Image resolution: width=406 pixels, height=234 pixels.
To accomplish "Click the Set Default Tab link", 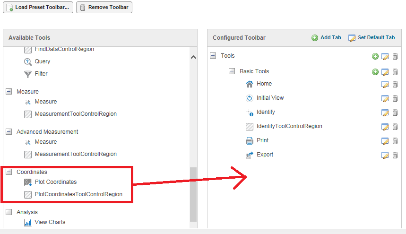I will 371,37.
